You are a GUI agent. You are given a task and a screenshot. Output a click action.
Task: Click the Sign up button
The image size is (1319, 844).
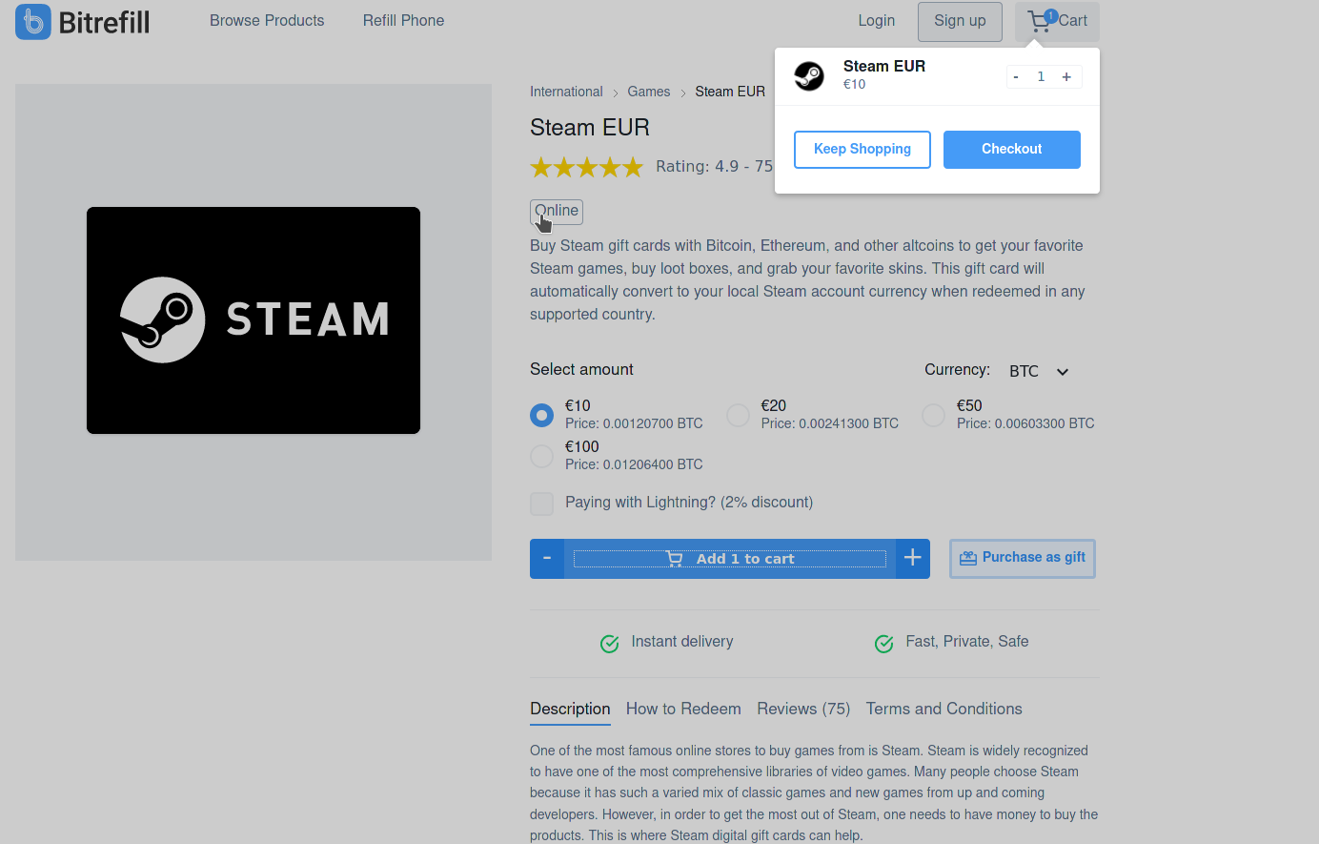pos(960,21)
